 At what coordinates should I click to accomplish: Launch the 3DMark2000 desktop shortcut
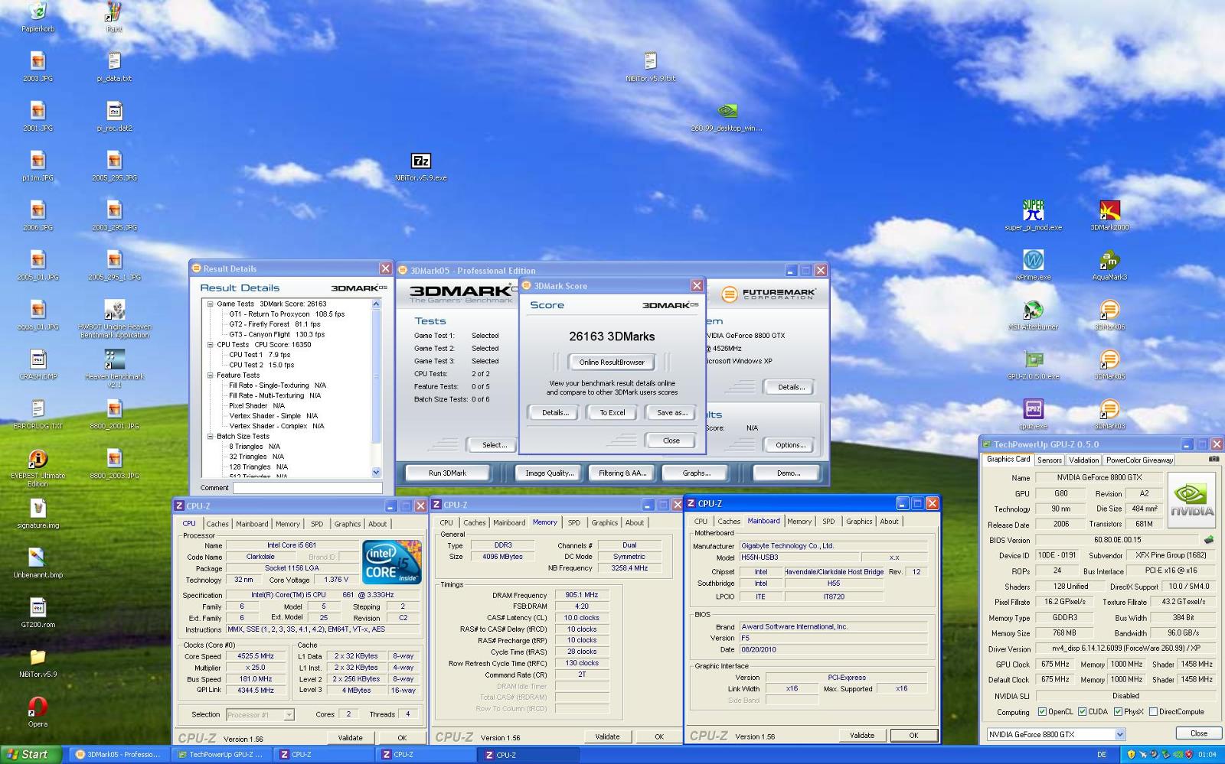click(1109, 215)
